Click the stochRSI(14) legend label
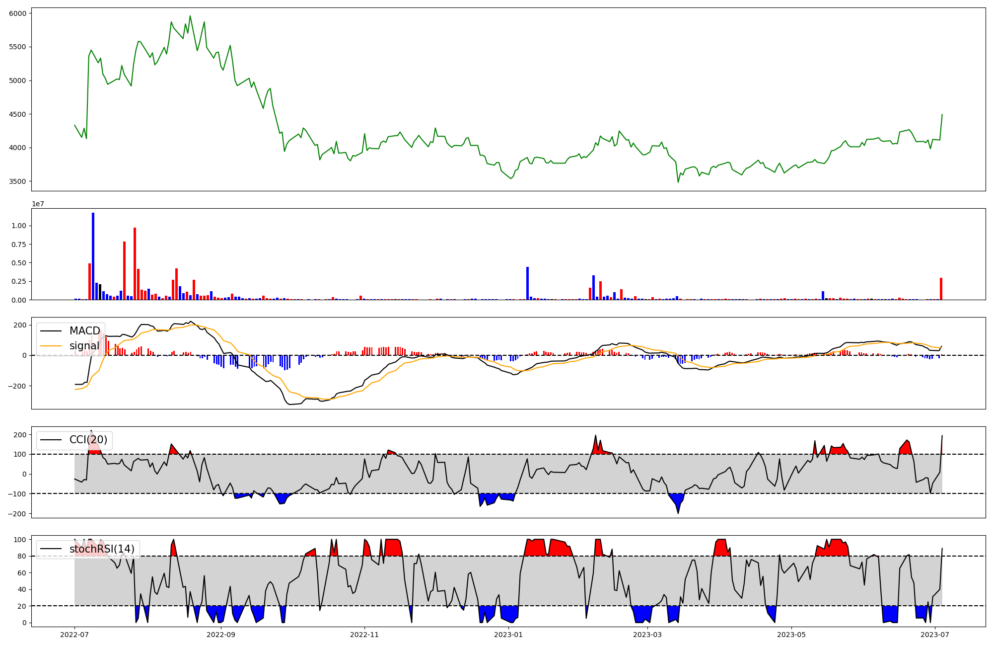993x646 pixels. [x=102, y=549]
